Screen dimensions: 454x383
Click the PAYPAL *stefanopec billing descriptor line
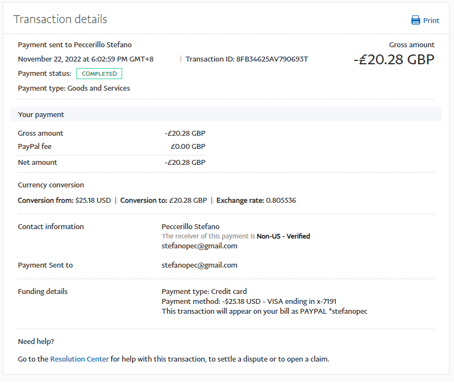[x=264, y=311]
